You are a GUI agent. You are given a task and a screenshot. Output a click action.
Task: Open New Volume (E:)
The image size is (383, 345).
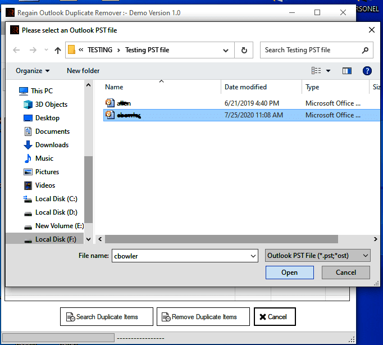(x=54, y=226)
